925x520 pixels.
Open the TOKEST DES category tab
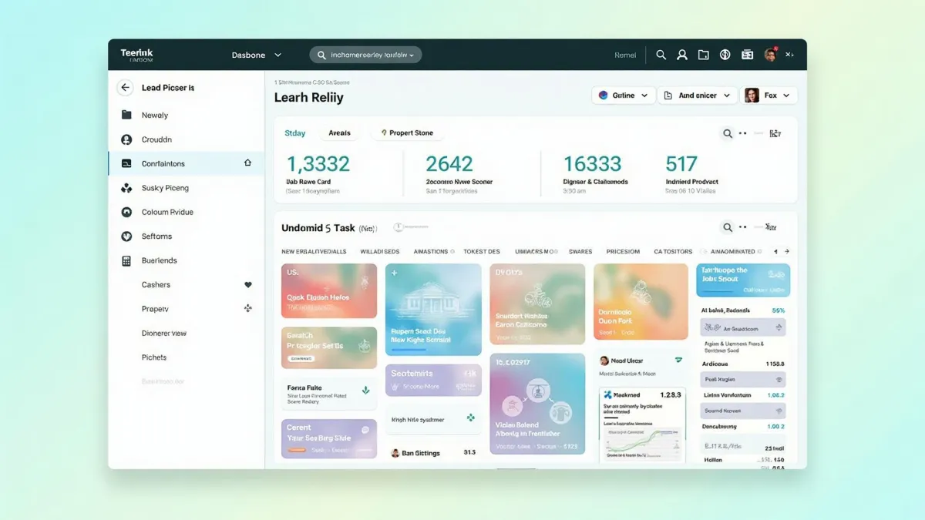tap(482, 251)
